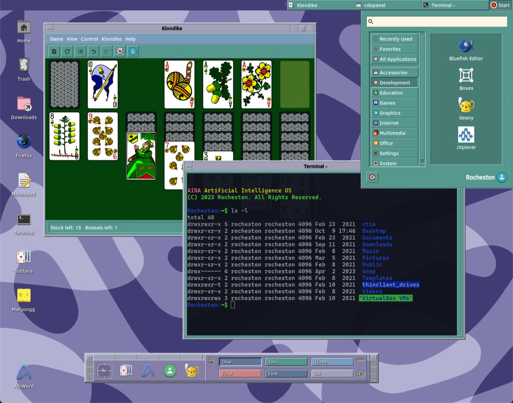Click the restart game toolbar icon

(67, 52)
